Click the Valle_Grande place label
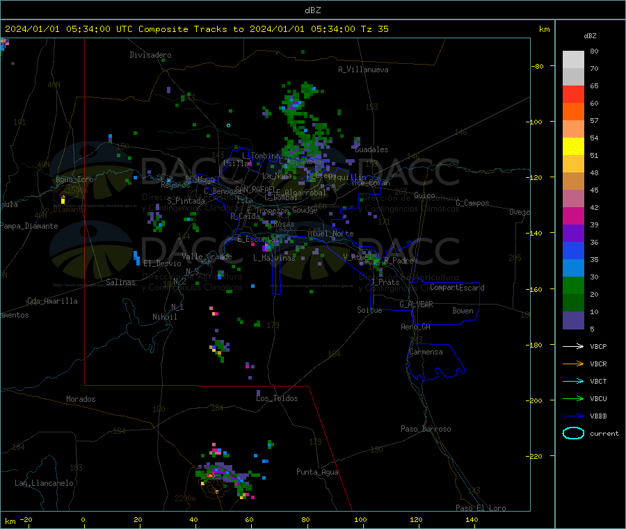Screen dimensions: 626x529 (207, 257)
